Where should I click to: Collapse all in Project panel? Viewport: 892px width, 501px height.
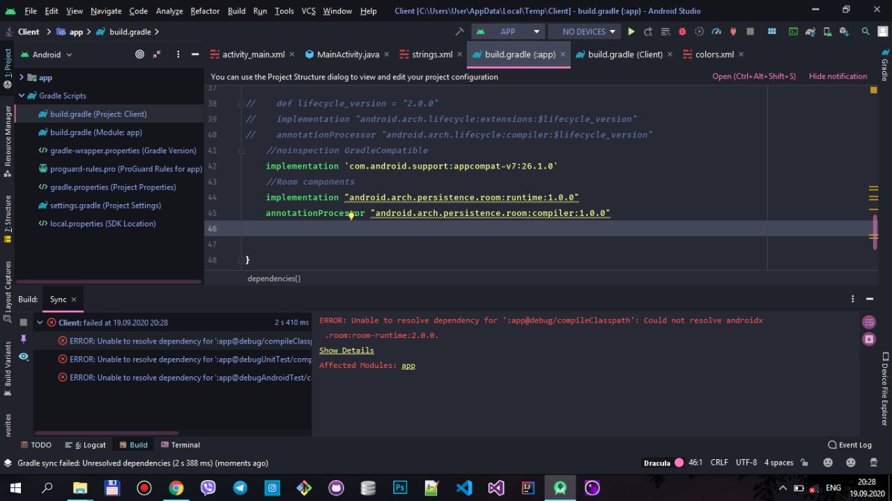[157, 54]
